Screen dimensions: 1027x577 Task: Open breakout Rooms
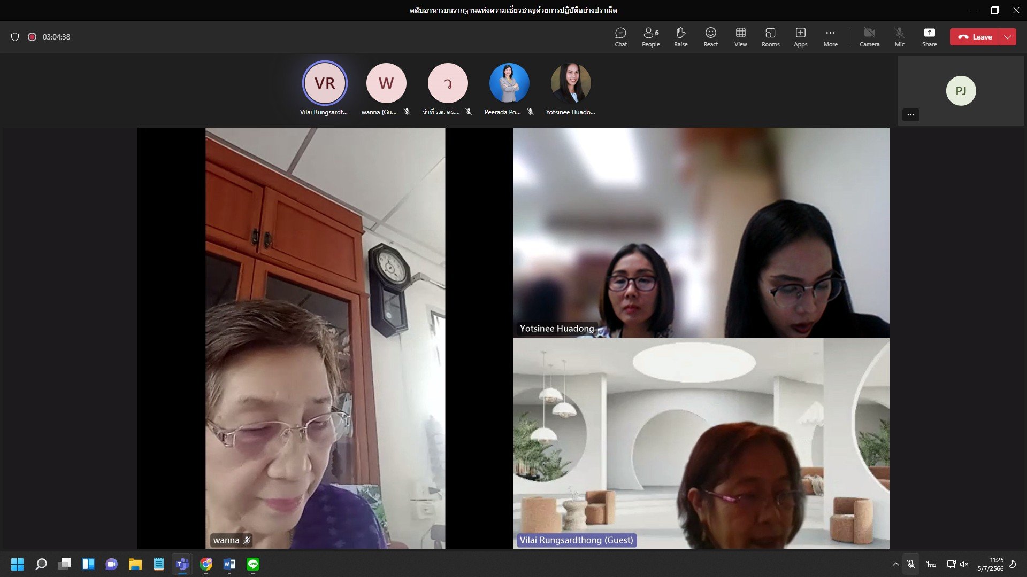(770, 37)
